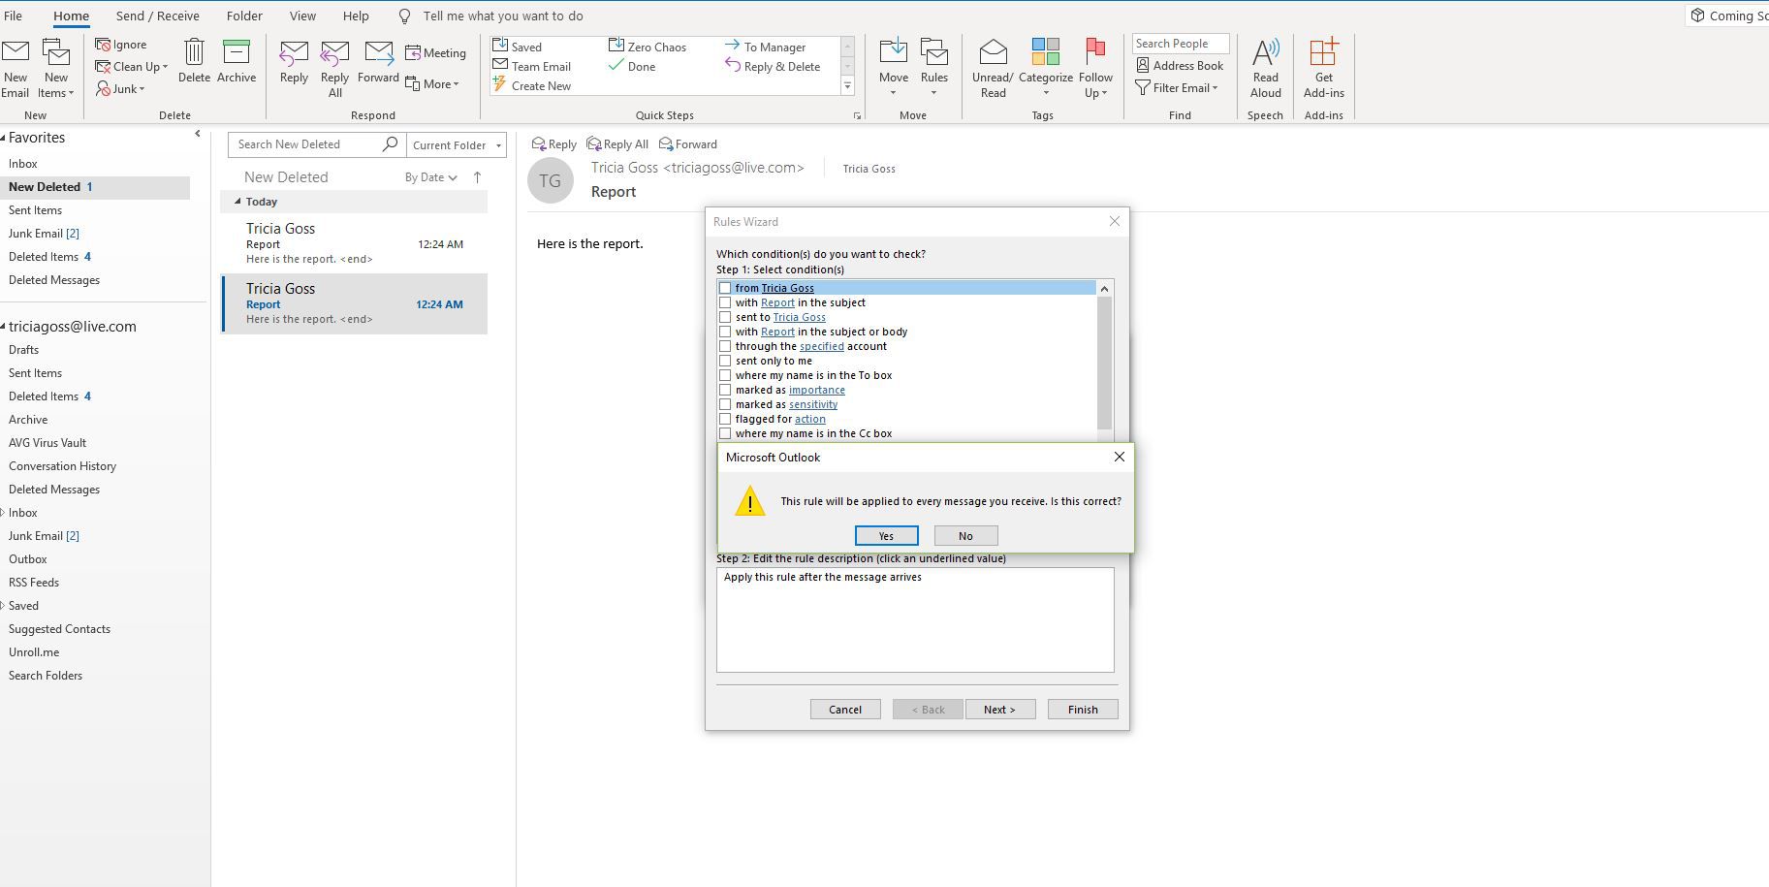1769x887 pixels.
Task: Click the search magnifier icon in mail list
Action: (x=390, y=144)
